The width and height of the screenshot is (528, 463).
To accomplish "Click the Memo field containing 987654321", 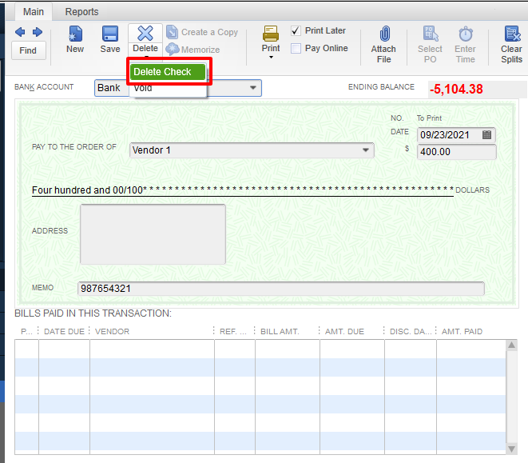I will (280, 289).
